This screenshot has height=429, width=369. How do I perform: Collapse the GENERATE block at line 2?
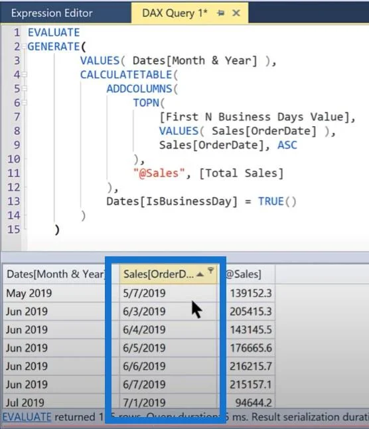(x=24, y=46)
